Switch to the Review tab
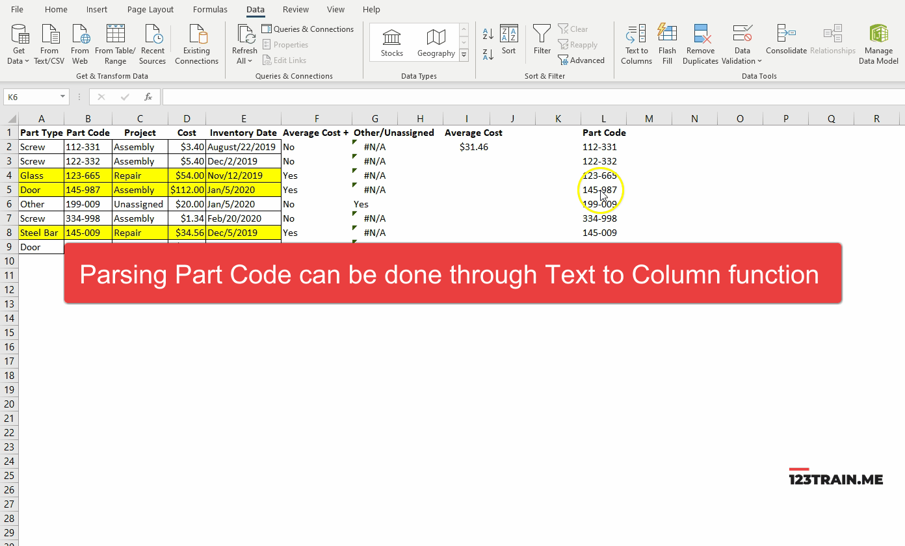Screen dimensions: 905x546 296,9
